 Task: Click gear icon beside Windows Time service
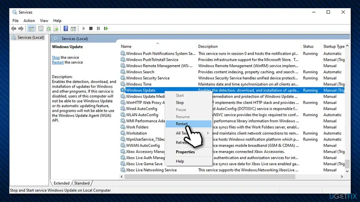(x=123, y=84)
